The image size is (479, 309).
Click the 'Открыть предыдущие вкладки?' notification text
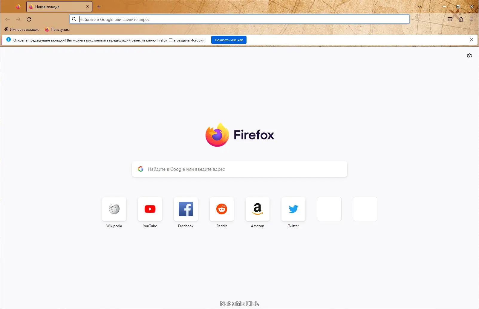[x=40, y=40]
